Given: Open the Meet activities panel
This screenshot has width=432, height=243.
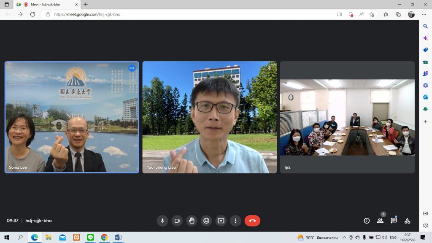Looking at the screenshot, I should pyautogui.click(x=407, y=221).
